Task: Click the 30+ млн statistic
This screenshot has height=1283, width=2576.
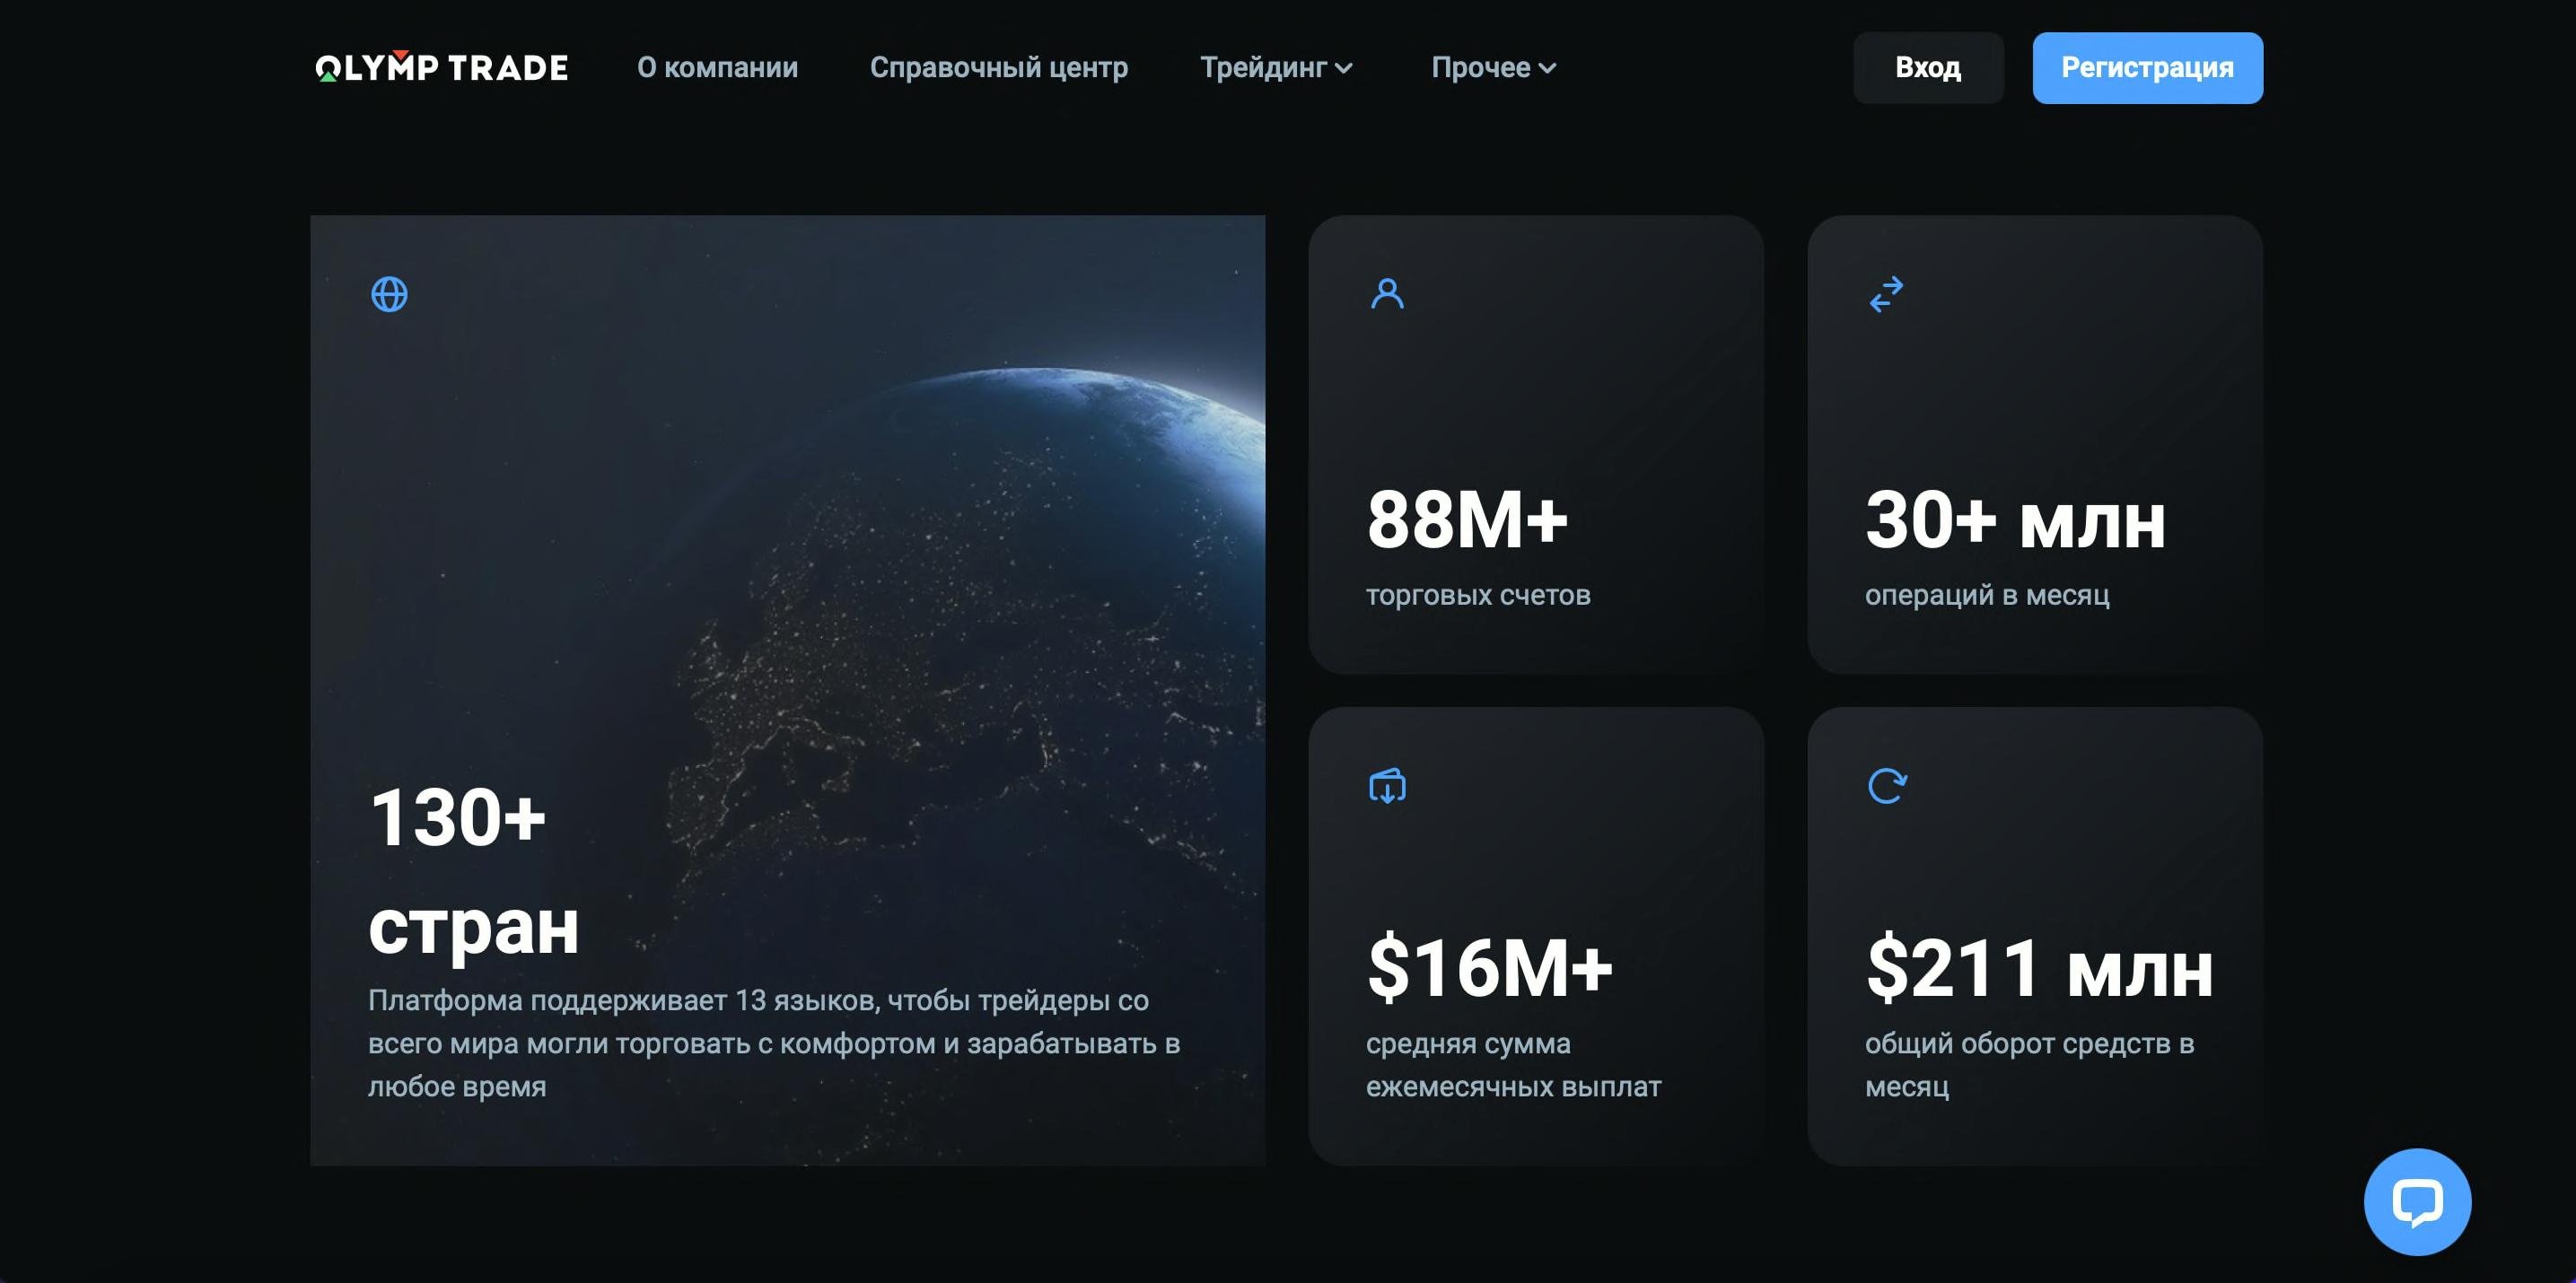Action: pyautogui.click(x=2015, y=519)
